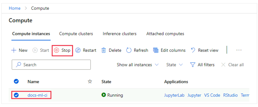Click the Refresh circular arrow icon
258x107 pixels.
pos(129,50)
